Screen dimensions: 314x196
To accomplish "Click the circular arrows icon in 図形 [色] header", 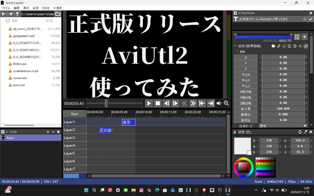I will pyautogui.click(x=300, y=132).
